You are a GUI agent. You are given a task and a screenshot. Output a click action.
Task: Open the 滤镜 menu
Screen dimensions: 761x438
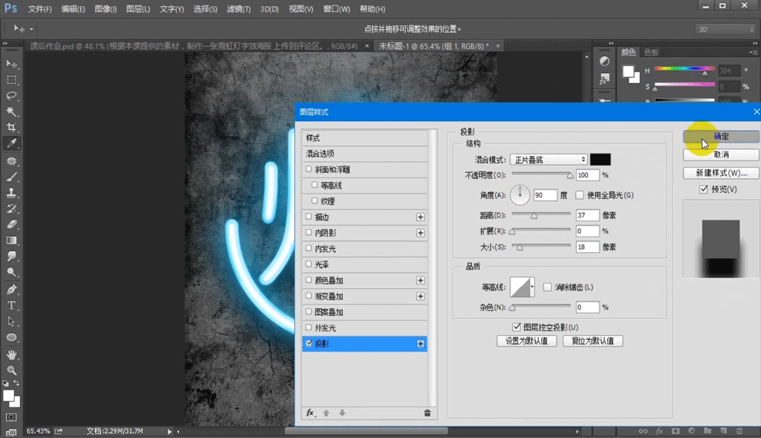239,9
